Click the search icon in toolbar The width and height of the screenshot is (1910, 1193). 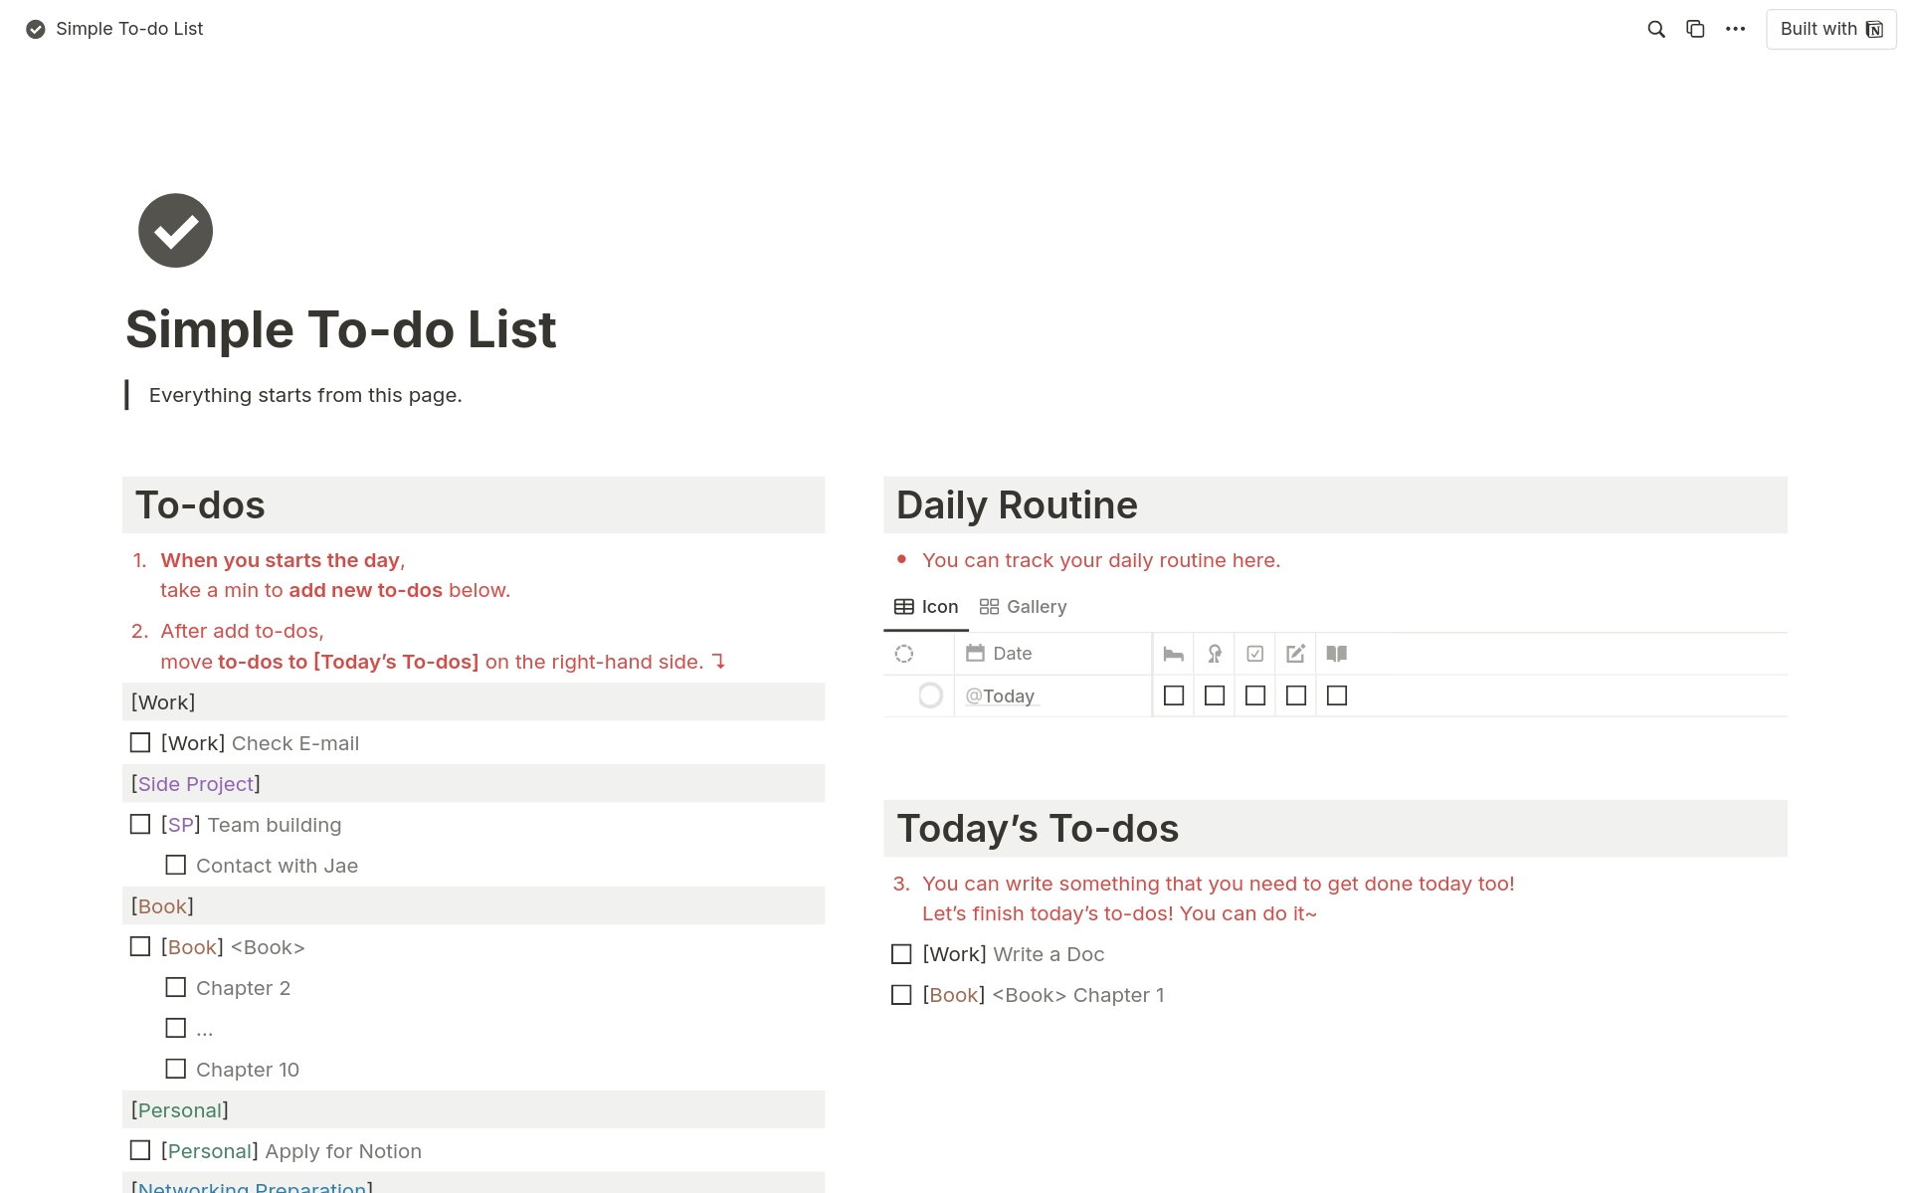pyautogui.click(x=1655, y=28)
